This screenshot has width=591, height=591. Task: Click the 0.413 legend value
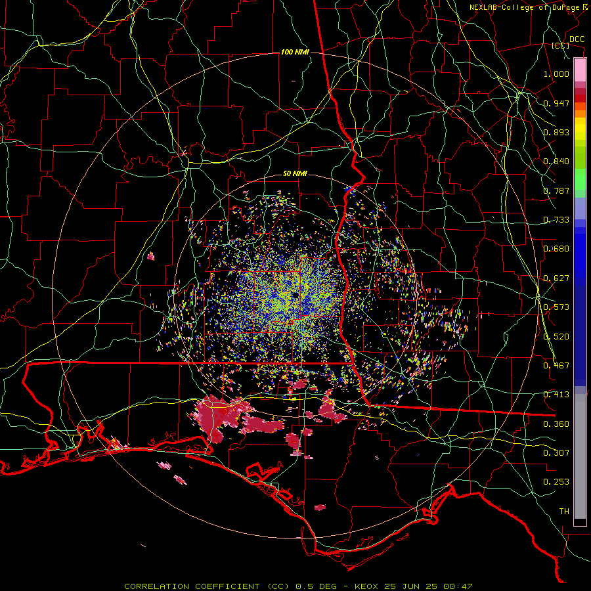click(556, 395)
